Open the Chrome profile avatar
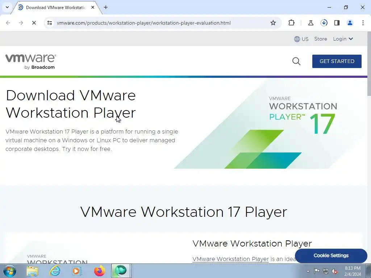This screenshot has height=278, width=371. coord(350,23)
